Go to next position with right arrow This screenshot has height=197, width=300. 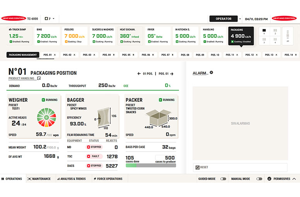[x=172, y=74]
